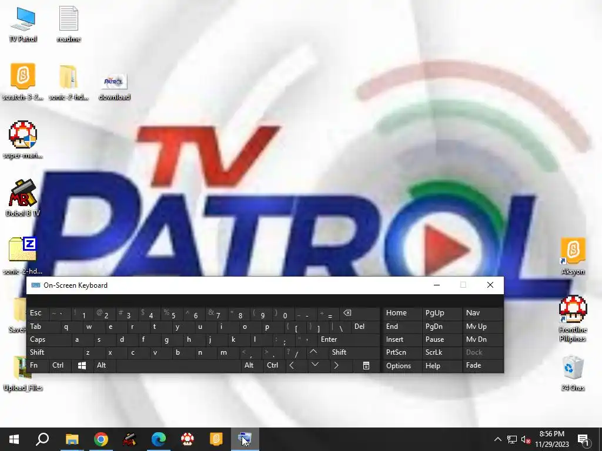Toggle the left Alt key

coord(104,365)
